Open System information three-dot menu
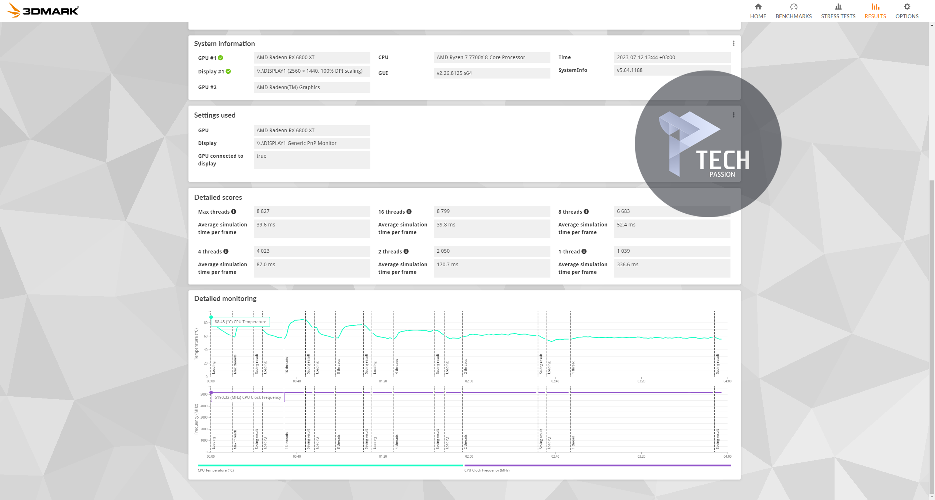 (733, 43)
